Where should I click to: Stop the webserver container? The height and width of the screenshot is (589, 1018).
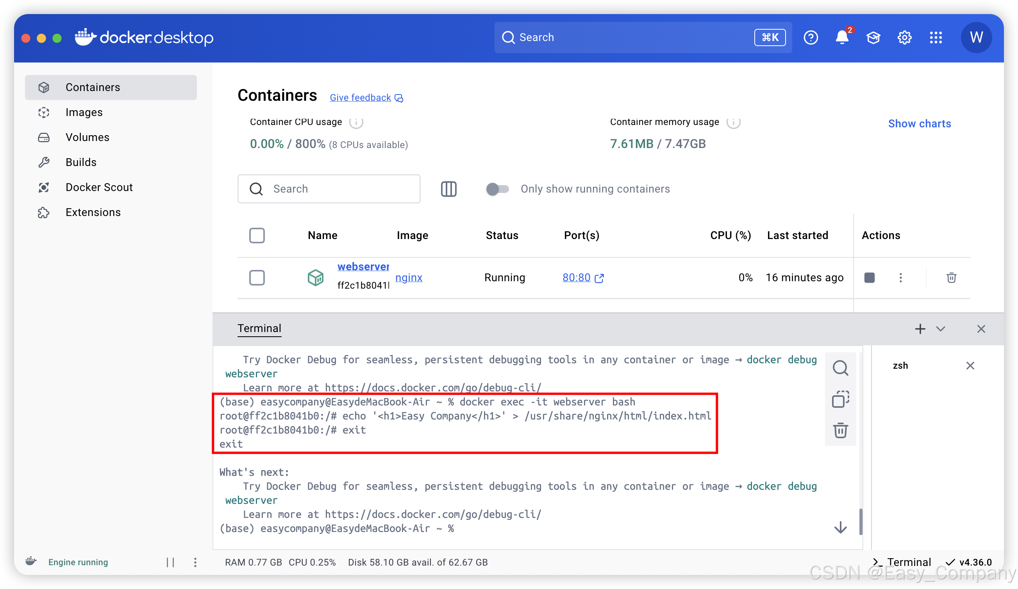coord(869,278)
